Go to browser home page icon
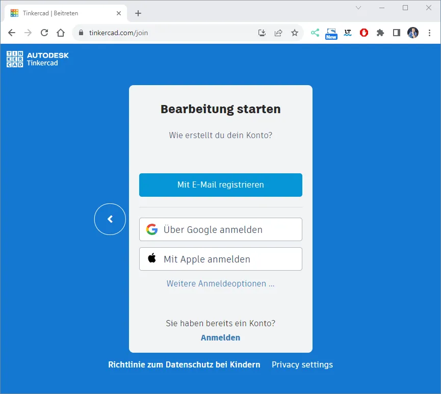 [61, 33]
